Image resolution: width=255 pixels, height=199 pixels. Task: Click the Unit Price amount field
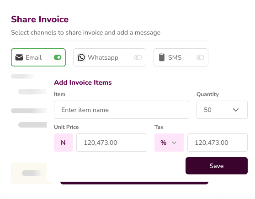(112, 143)
